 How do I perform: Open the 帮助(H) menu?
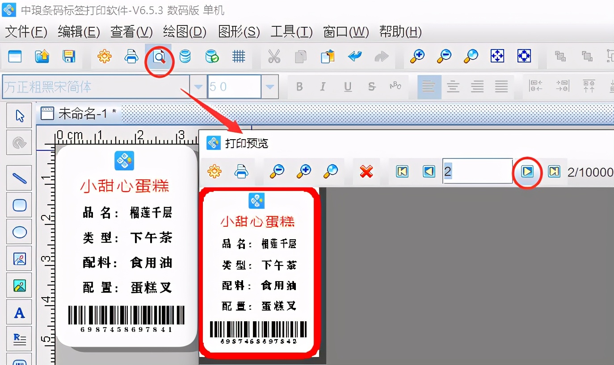(x=401, y=32)
